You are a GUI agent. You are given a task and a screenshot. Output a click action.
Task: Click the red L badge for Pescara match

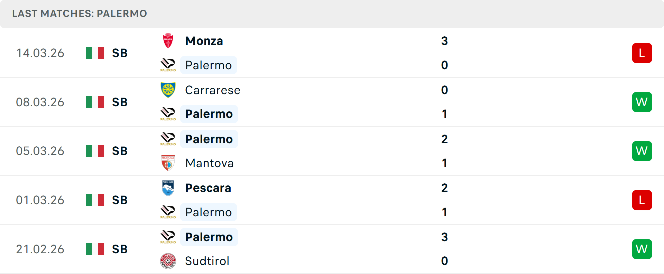642,200
